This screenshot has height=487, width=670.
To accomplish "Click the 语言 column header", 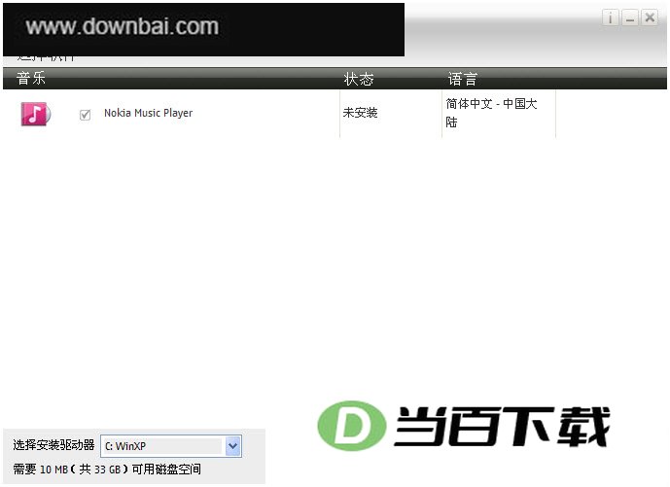I will pos(463,79).
